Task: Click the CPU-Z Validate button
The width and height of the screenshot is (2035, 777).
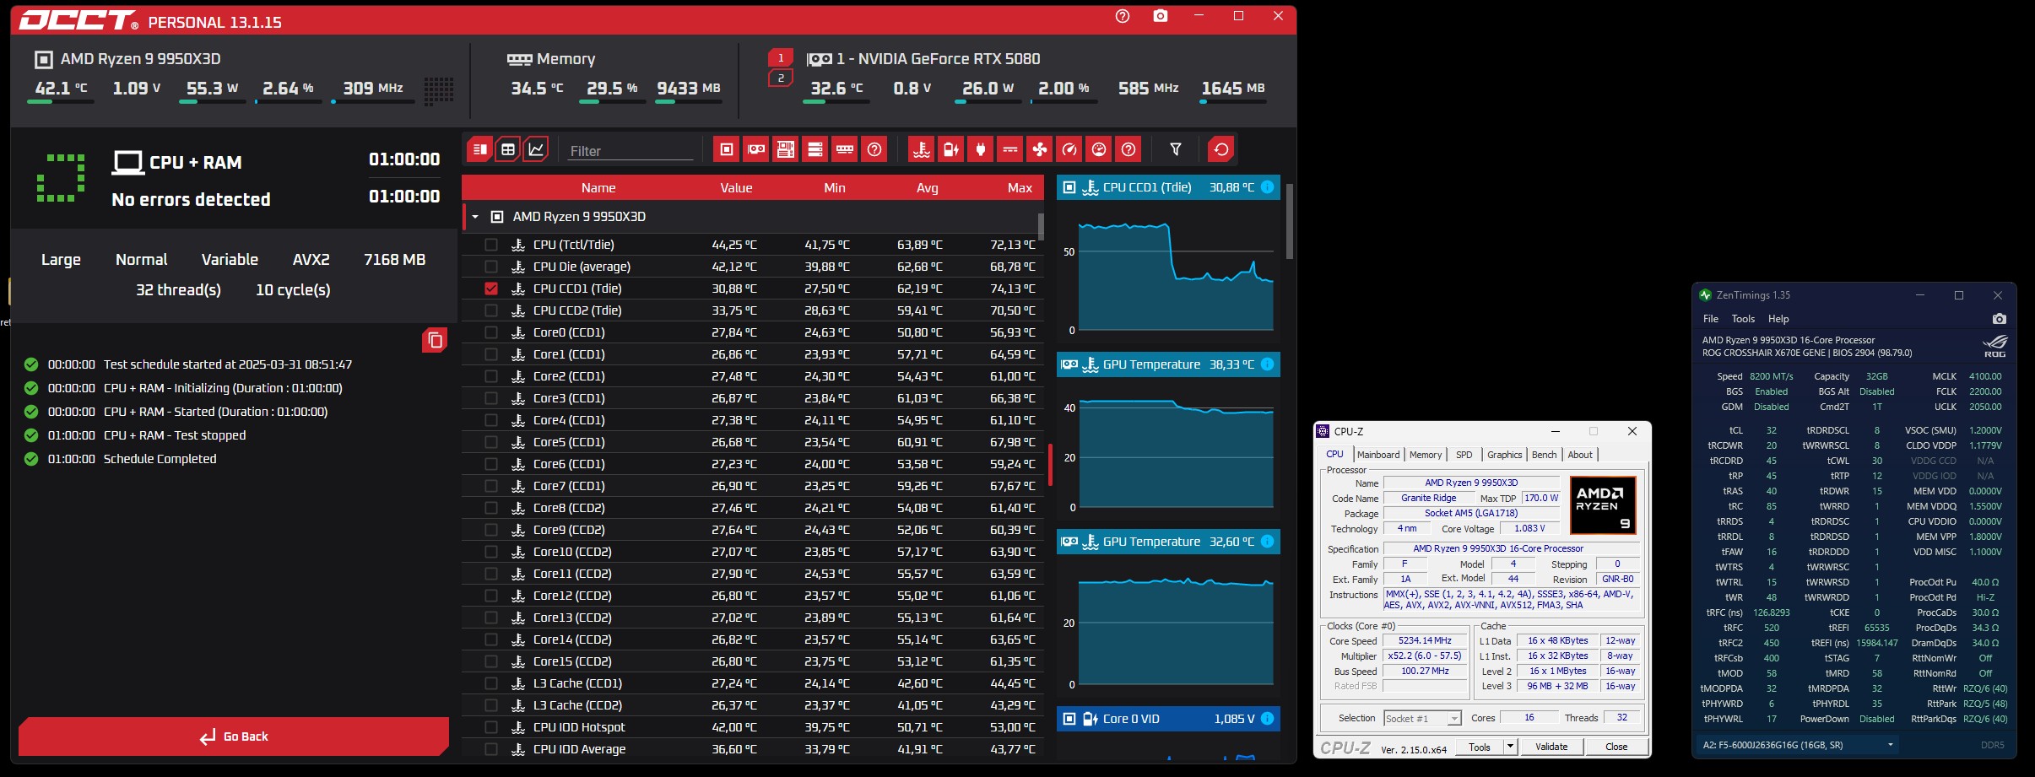Action: point(1551,747)
